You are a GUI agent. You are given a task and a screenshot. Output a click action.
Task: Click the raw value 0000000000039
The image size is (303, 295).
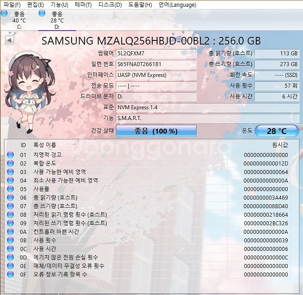tap(266, 241)
